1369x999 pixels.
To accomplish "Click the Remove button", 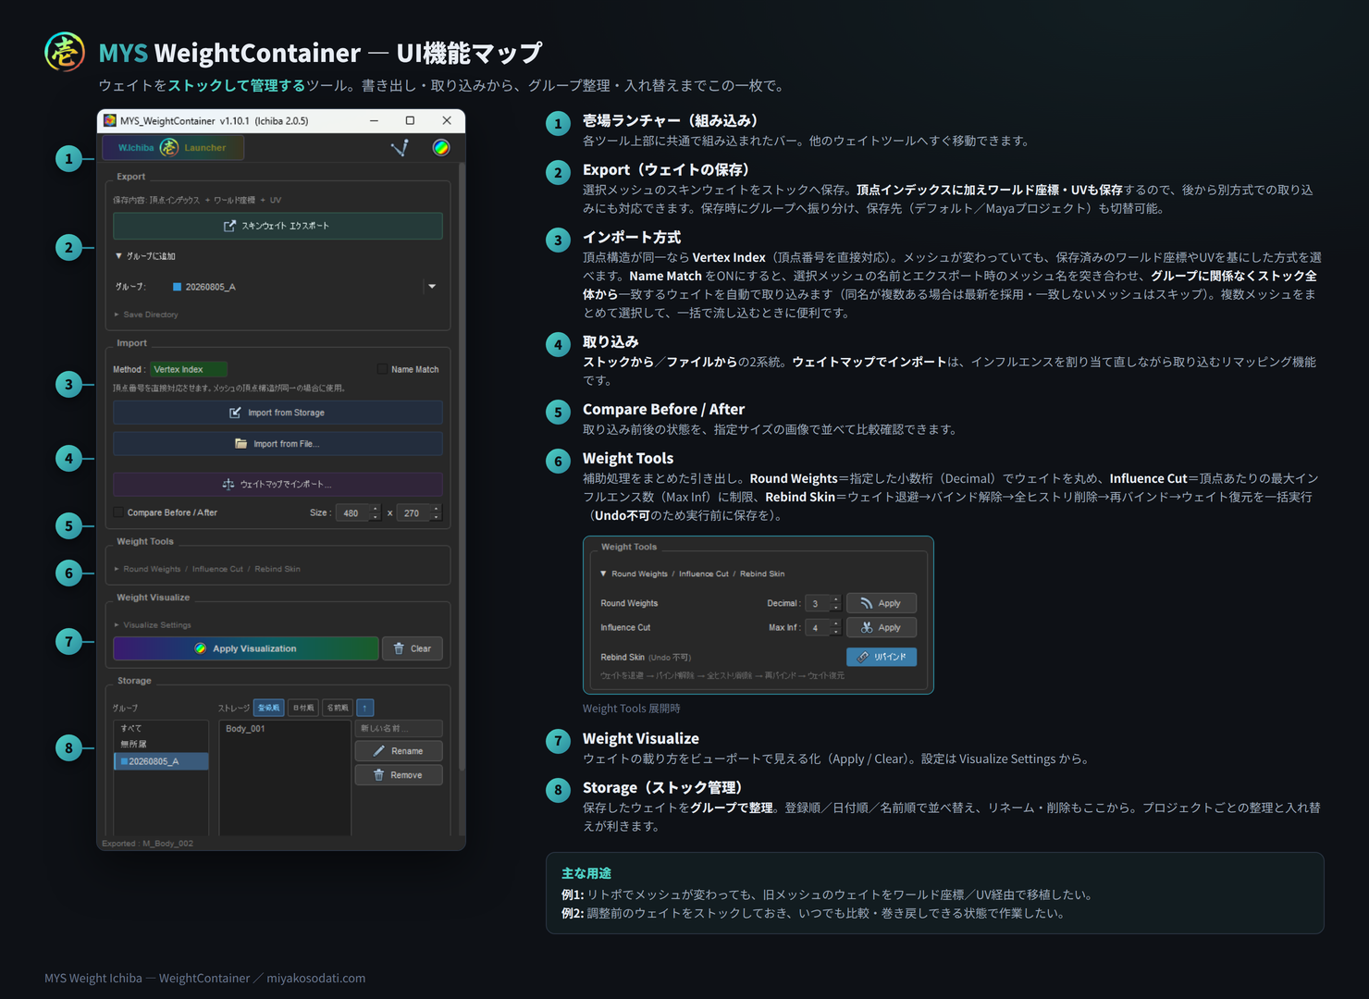I will (399, 775).
